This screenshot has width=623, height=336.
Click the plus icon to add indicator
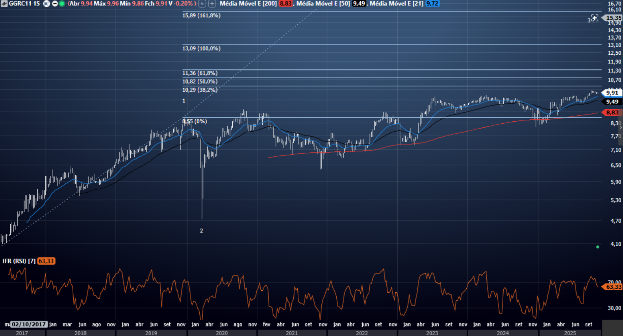click(x=212, y=4)
